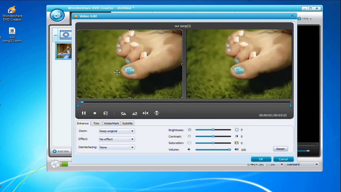
Task: Click the high contrast half-circle icon
Action: pos(236,136)
